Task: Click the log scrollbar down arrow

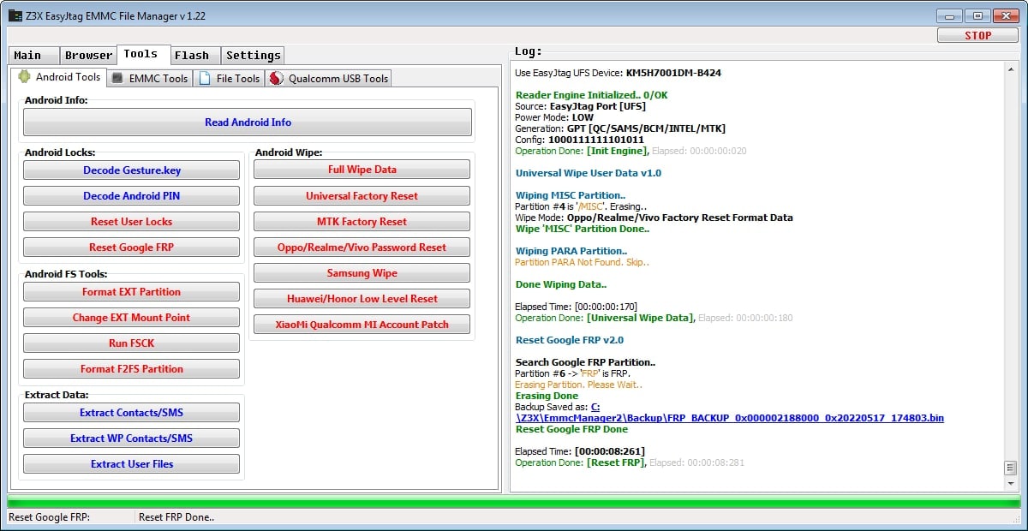Action: pos(1010,484)
